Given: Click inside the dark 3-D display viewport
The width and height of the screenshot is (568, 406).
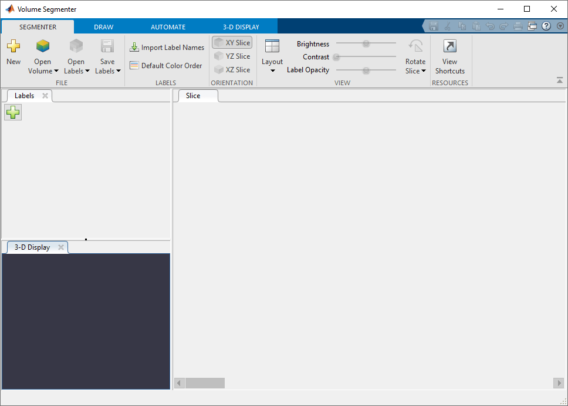Looking at the screenshot, I should click(x=86, y=321).
